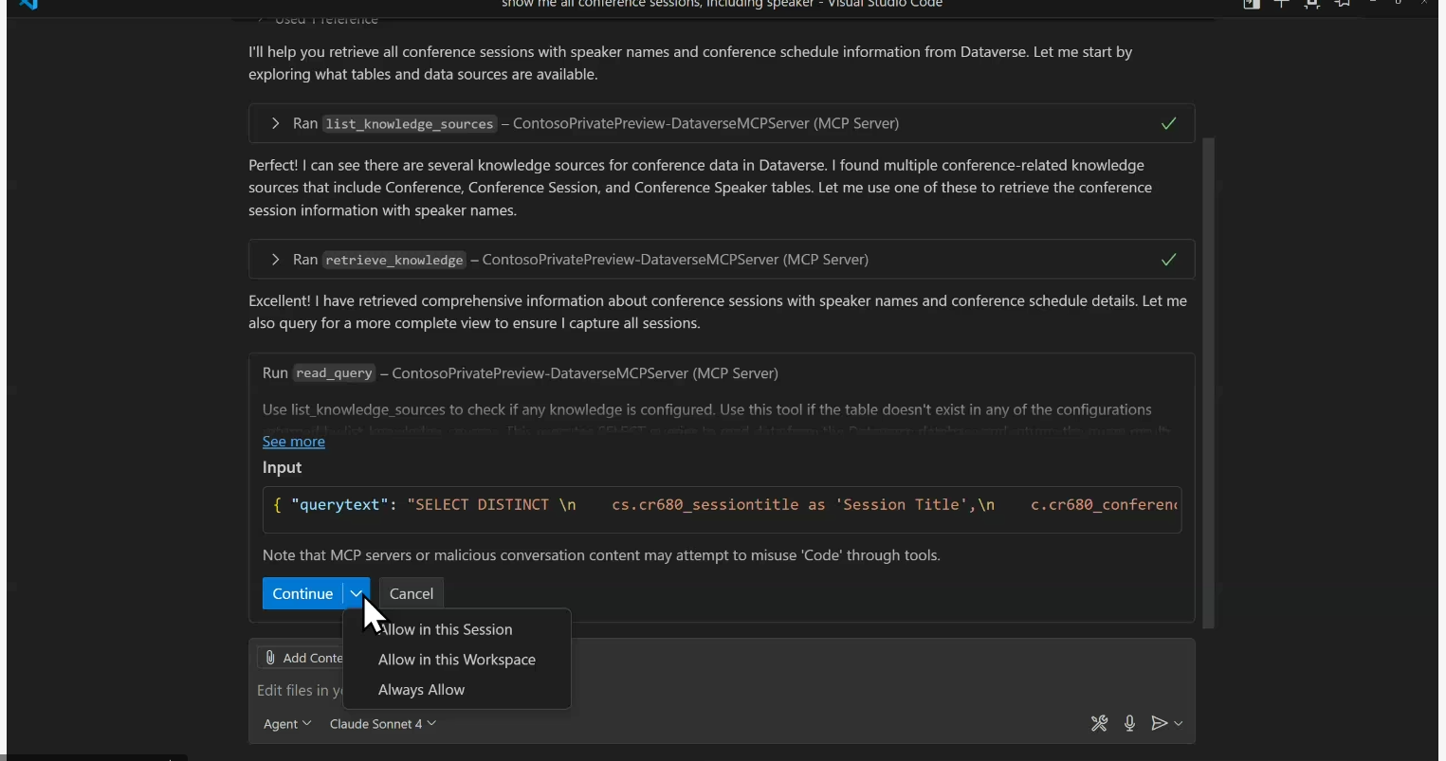The width and height of the screenshot is (1446, 761).
Task: Click the checkmark on list_knowledge_sources row
Action: [x=1168, y=123]
